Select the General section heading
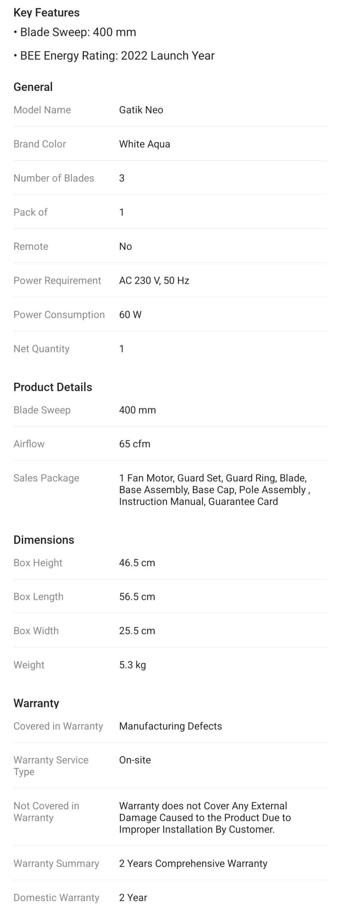This screenshot has width=341, height=910. 33,87
